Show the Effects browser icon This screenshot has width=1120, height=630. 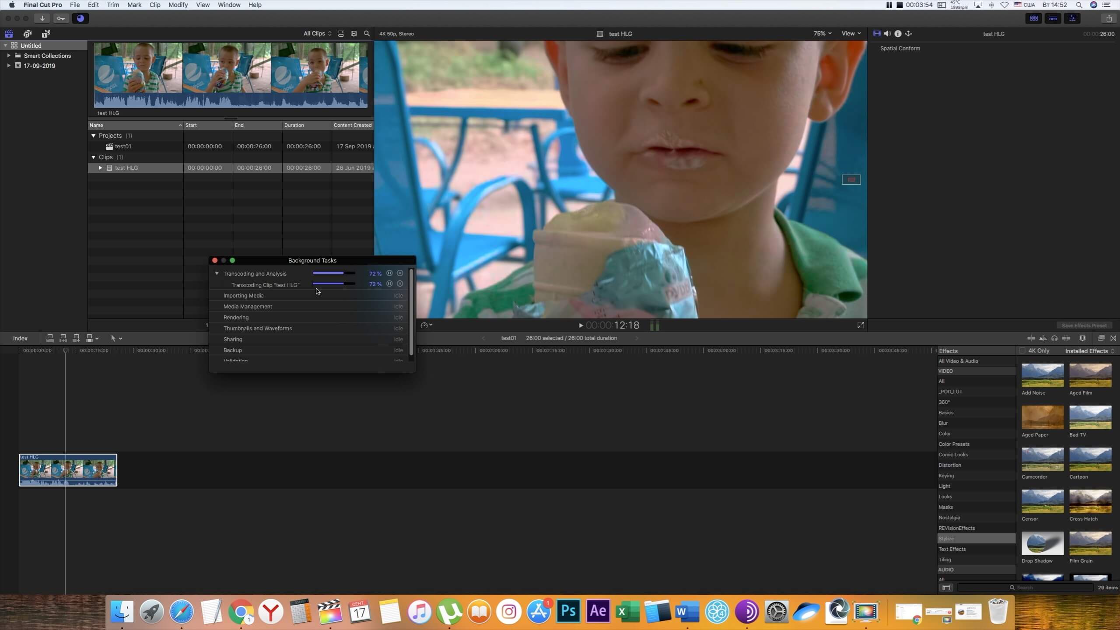point(1101,338)
